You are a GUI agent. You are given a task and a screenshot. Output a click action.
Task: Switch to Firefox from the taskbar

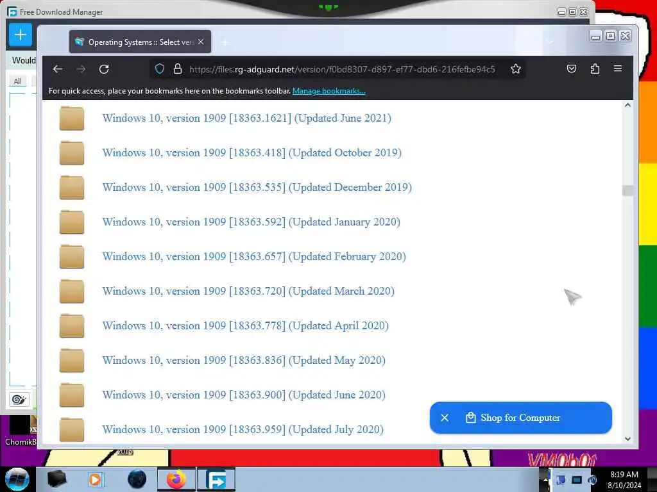pos(176,479)
